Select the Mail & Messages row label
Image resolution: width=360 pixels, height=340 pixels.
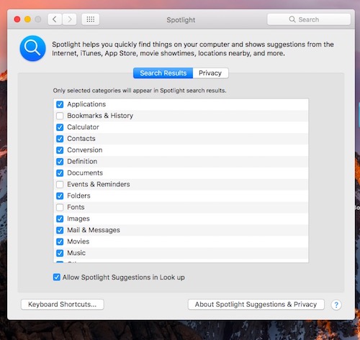click(x=94, y=230)
